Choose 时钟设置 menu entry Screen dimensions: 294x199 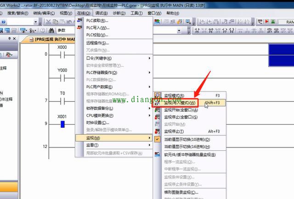[114, 123]
